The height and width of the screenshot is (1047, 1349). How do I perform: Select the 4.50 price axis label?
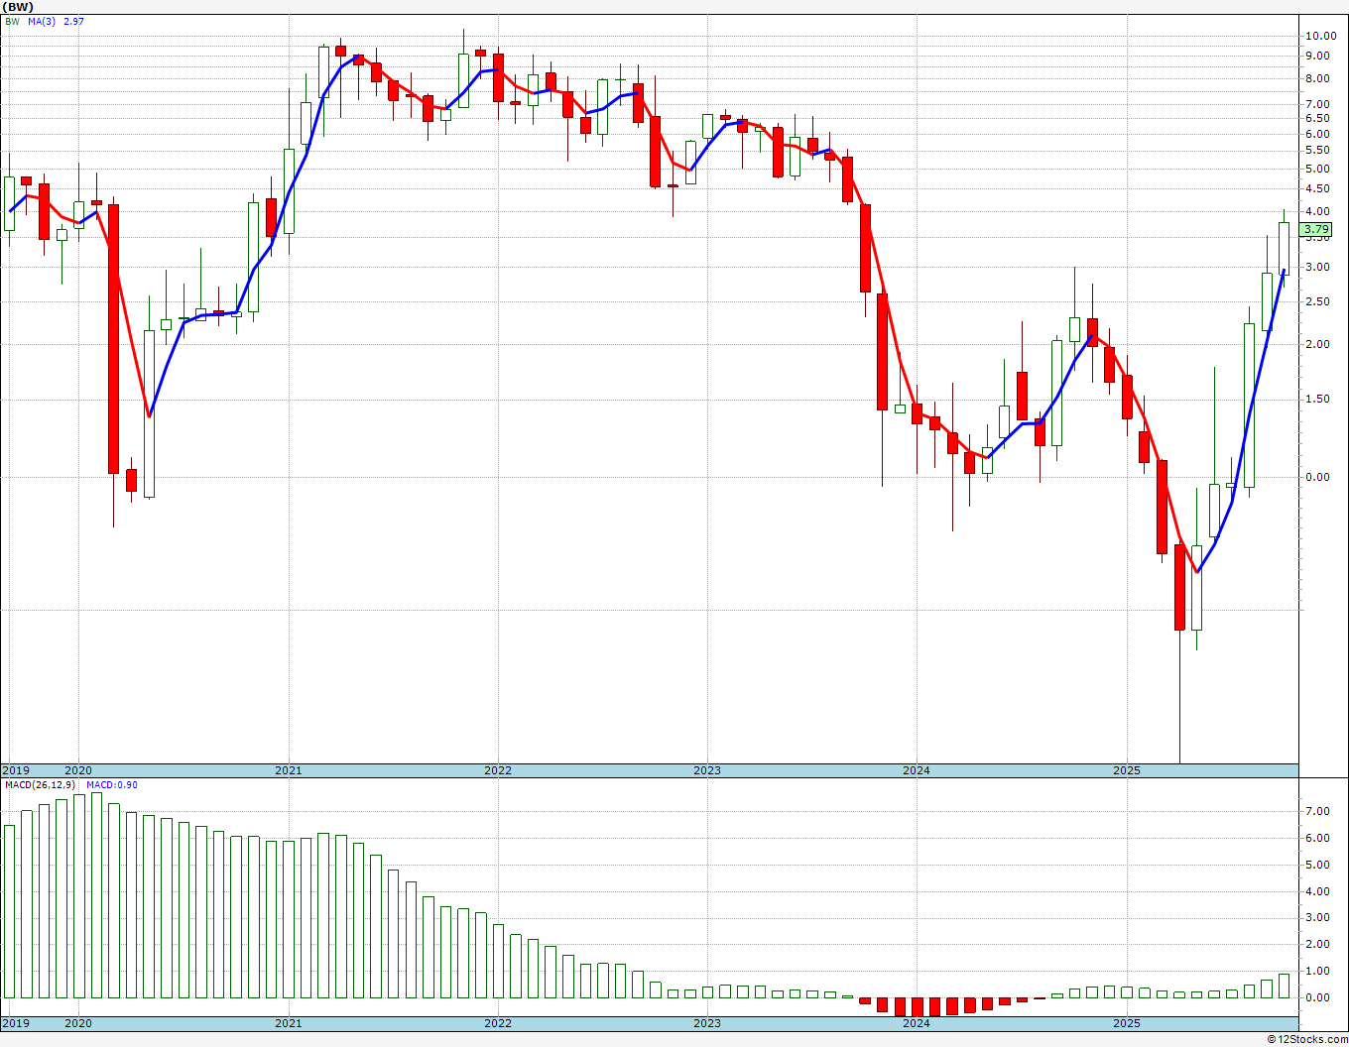tap(1317, 188)
